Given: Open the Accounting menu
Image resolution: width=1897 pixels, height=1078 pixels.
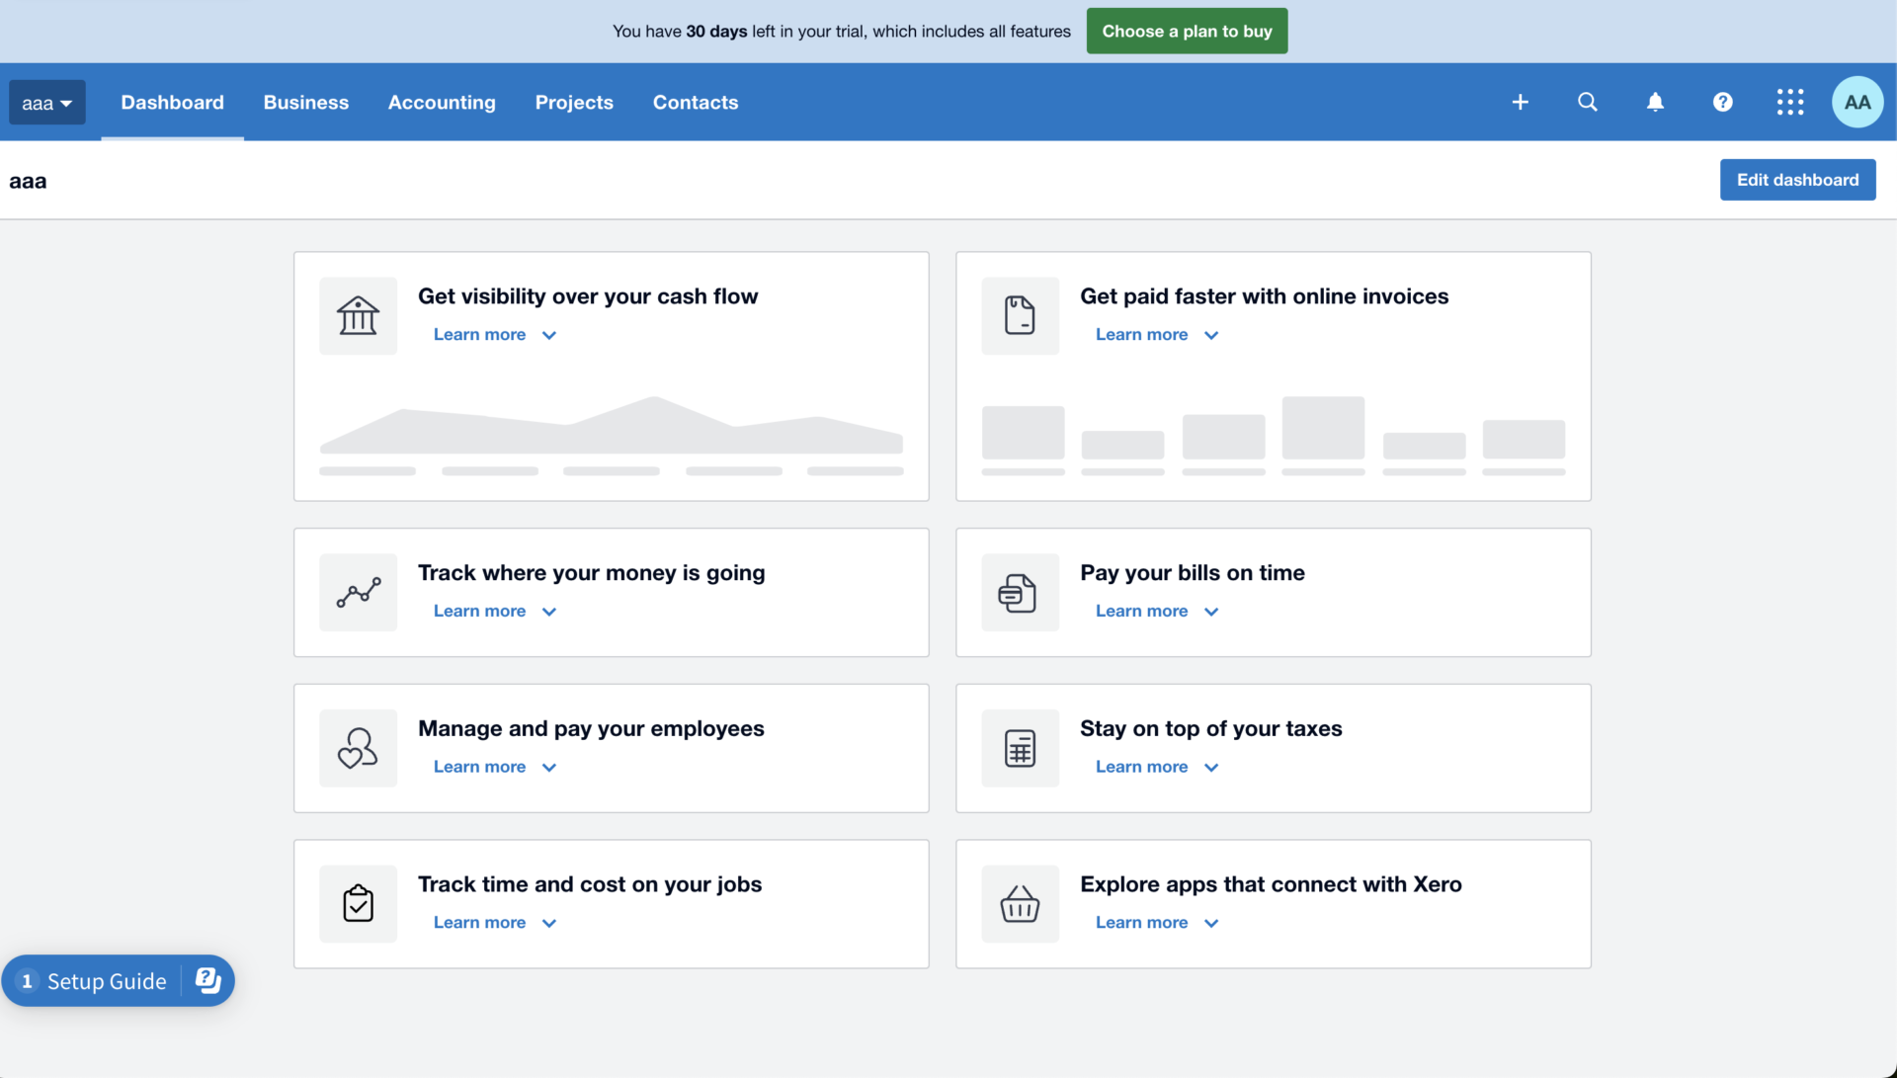Looking at the screenshot, I should [x=442, y=103].
